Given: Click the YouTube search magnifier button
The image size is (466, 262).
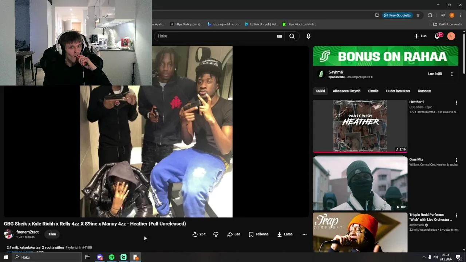Looking at the screenshot, I should [292, 36].
